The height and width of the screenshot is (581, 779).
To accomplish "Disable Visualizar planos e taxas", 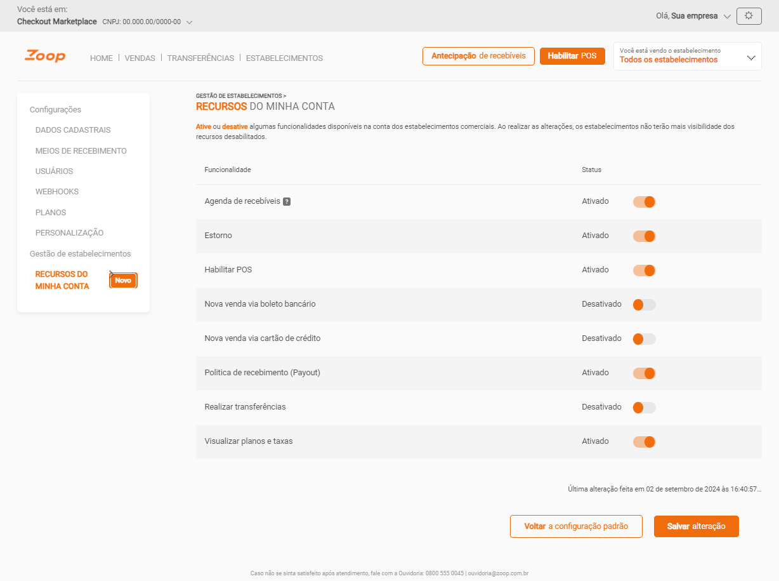I will click(x=644, y=441).
